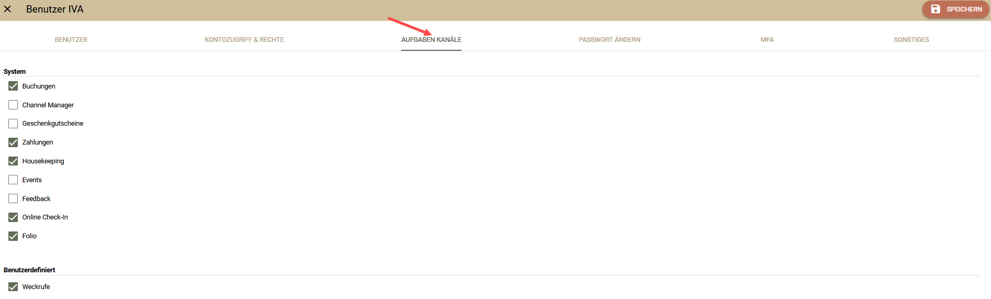The width and height of the screenshot is (991, 299).
Task: Select the Aufgaben Kanäle tab
Action: point(431,40)
